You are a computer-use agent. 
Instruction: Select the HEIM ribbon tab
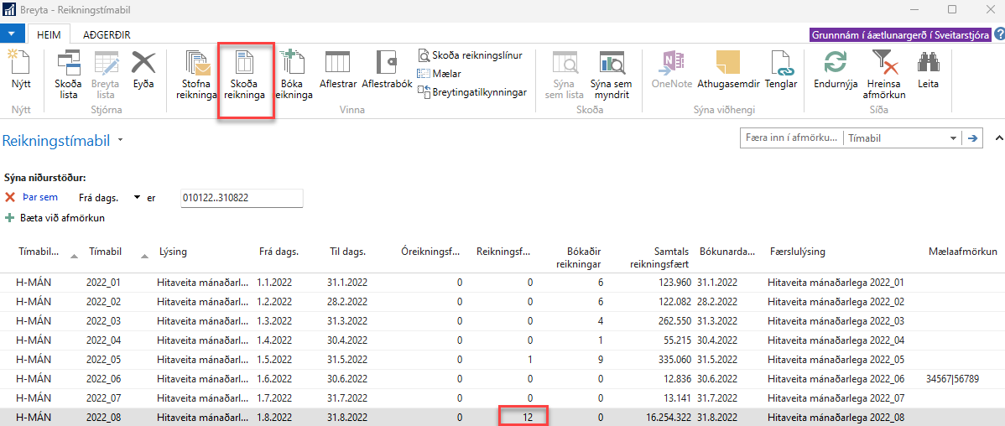tap(49, 34)
